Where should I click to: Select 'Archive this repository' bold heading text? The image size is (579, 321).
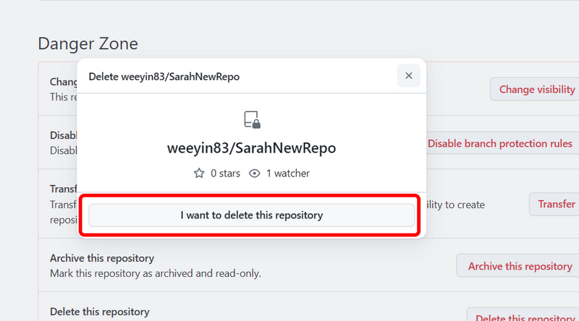102,258
